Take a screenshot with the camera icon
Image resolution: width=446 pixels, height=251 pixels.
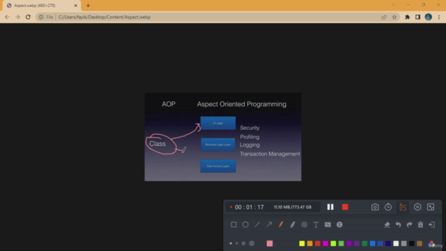pyautogui.click(x=375, y=207)
